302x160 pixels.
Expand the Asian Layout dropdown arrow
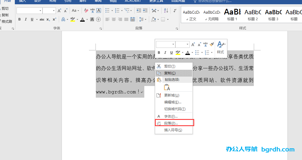click(158, 11)
